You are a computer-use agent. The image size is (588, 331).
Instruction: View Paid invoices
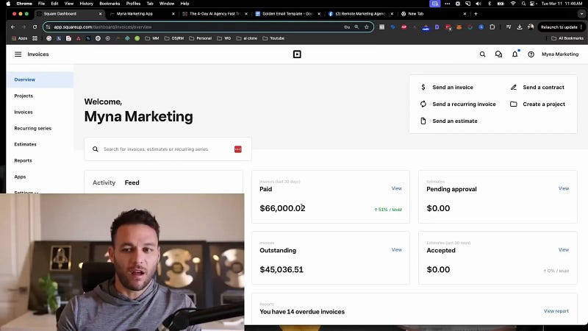396,188
